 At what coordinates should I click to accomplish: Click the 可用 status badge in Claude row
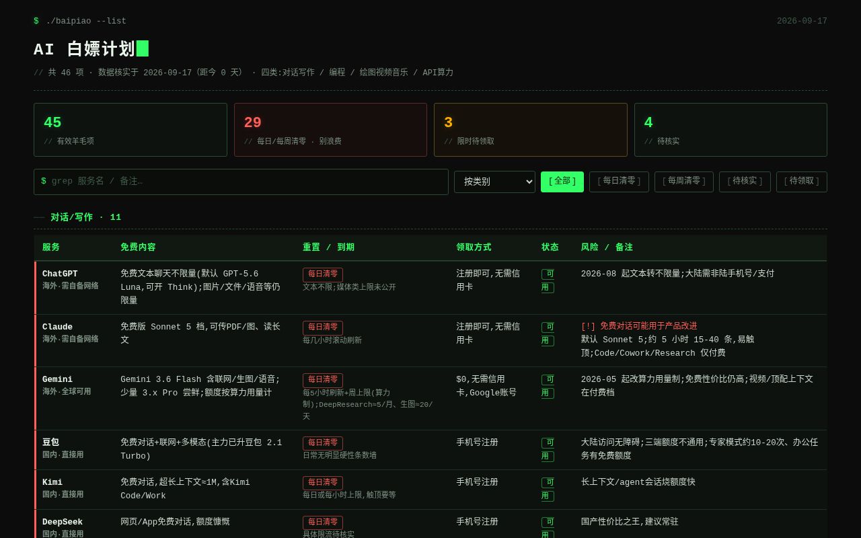[548, 334]
